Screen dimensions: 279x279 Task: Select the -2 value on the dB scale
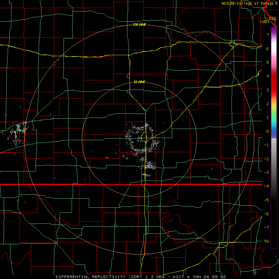(266, 159)
